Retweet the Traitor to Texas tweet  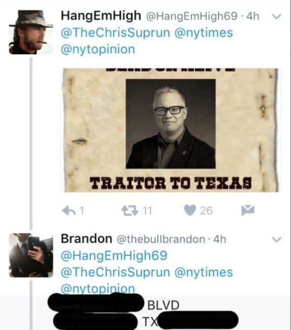click(x=130, y=210)
